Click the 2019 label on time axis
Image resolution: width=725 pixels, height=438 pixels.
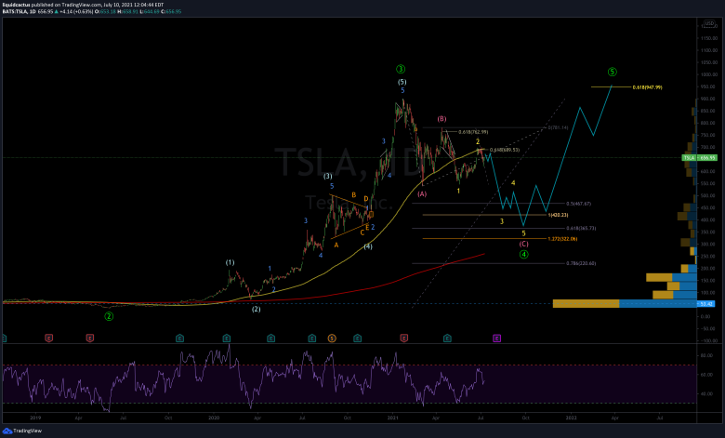35,418
